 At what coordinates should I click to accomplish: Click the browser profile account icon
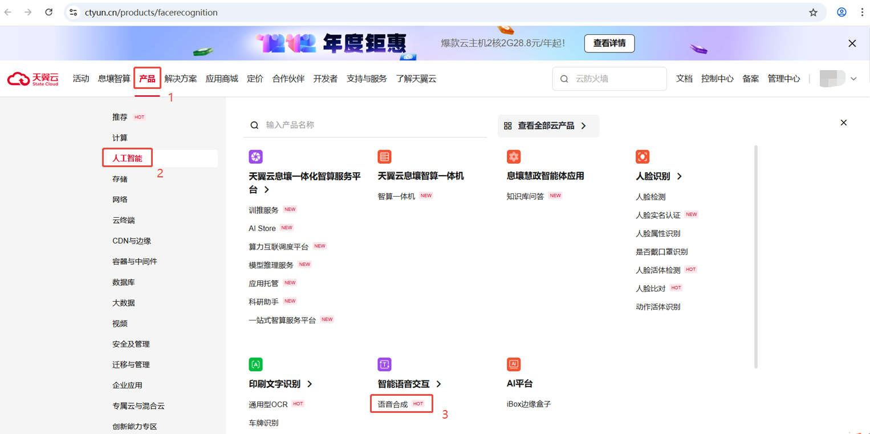841,12
